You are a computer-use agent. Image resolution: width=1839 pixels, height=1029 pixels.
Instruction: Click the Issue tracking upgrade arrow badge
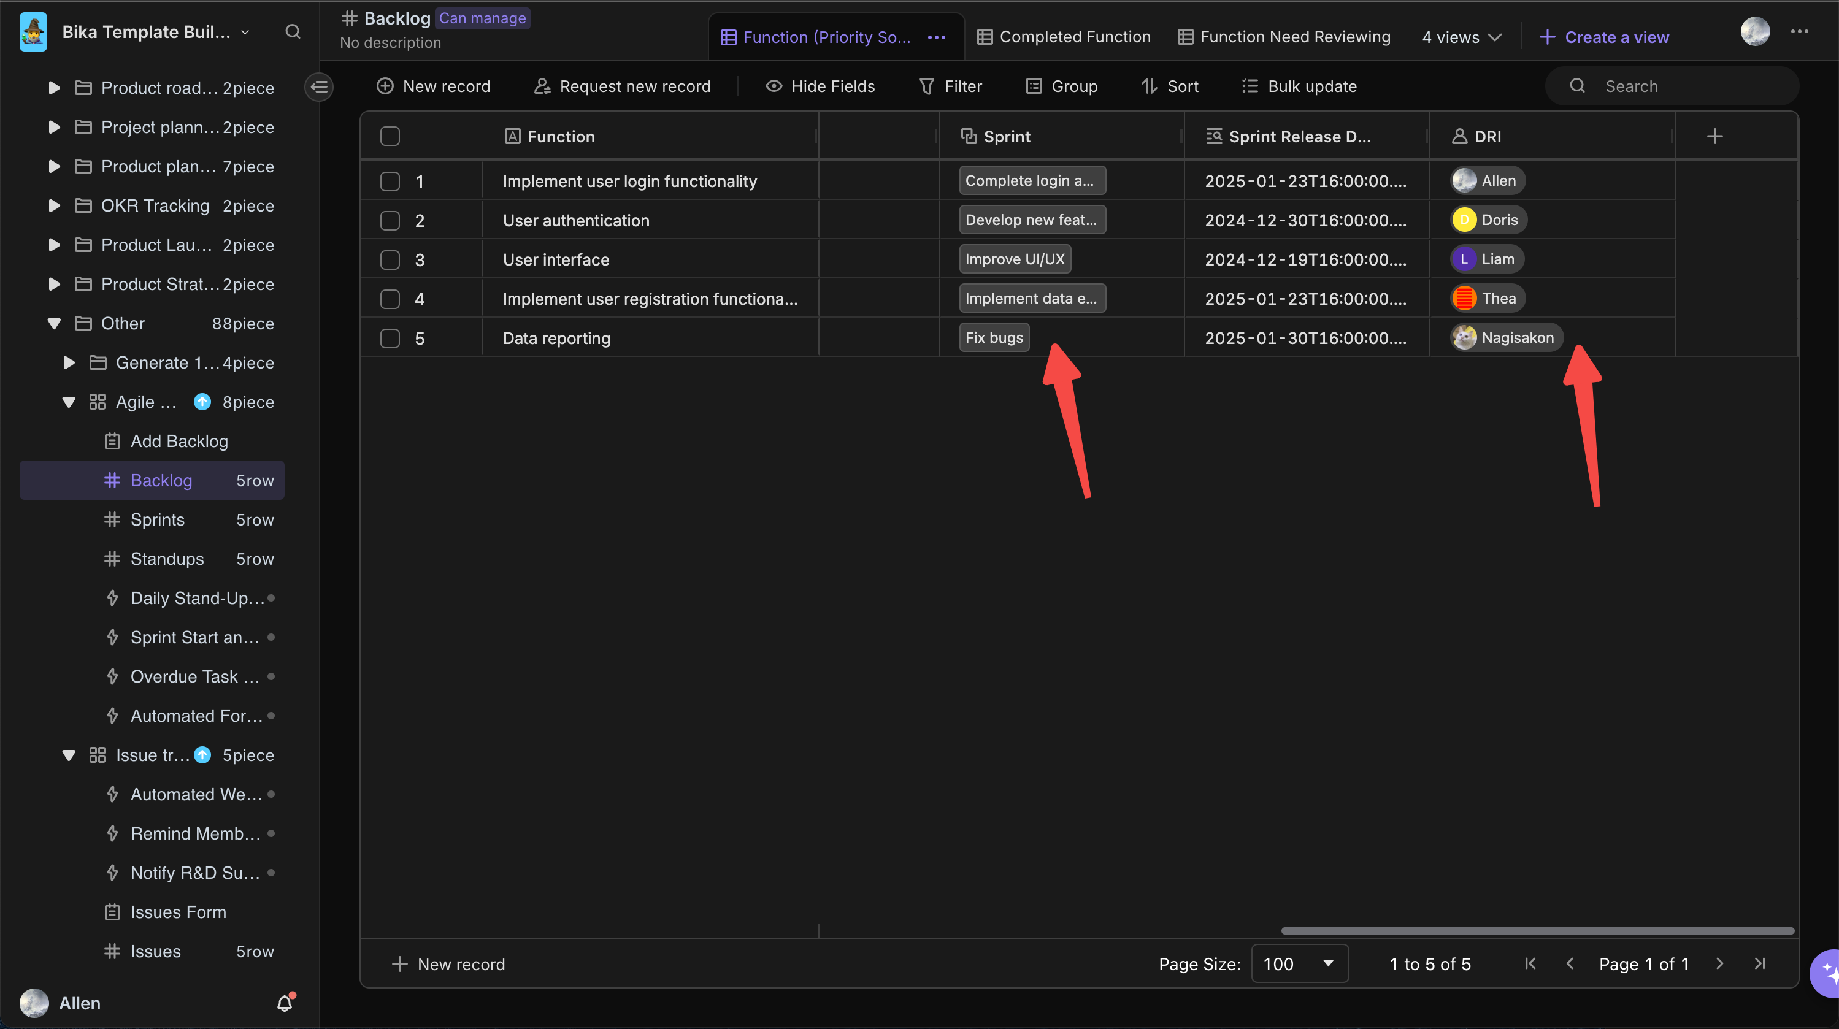click(x=203, y=755)
